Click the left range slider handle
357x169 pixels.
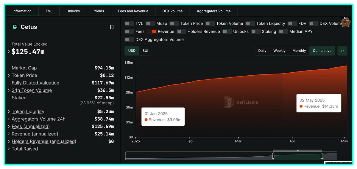click(273, 156)
